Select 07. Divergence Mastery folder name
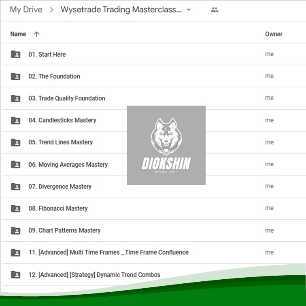Screen dimensions: 306x306 60,187
